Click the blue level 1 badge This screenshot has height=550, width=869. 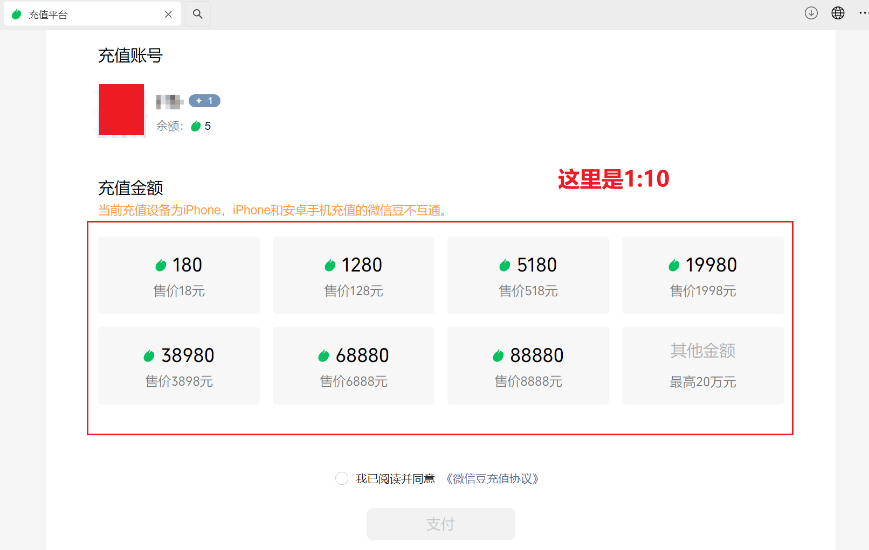(x=204, y=101)
